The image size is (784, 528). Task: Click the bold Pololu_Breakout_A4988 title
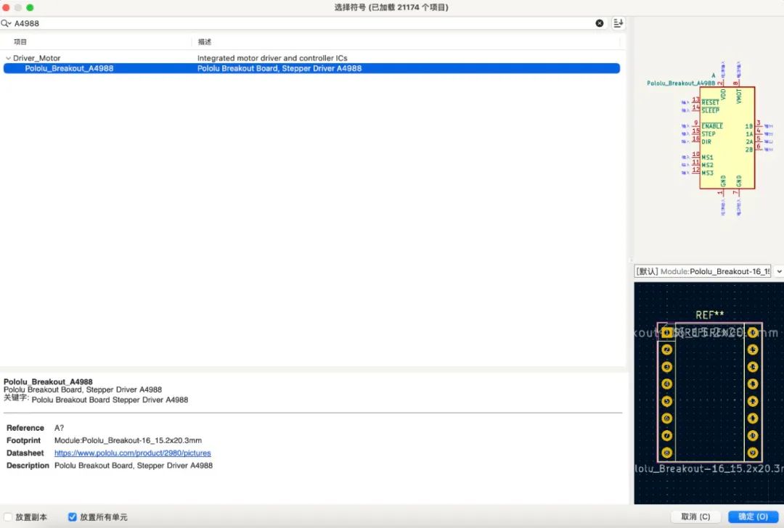48,381
